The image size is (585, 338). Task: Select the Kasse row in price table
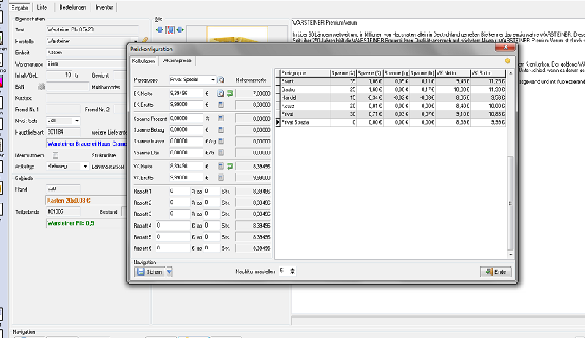click(390, 106)
